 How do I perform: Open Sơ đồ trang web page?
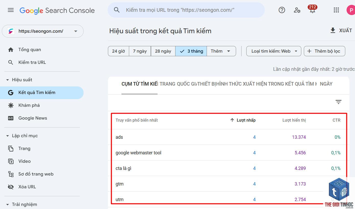coord(36,174)
